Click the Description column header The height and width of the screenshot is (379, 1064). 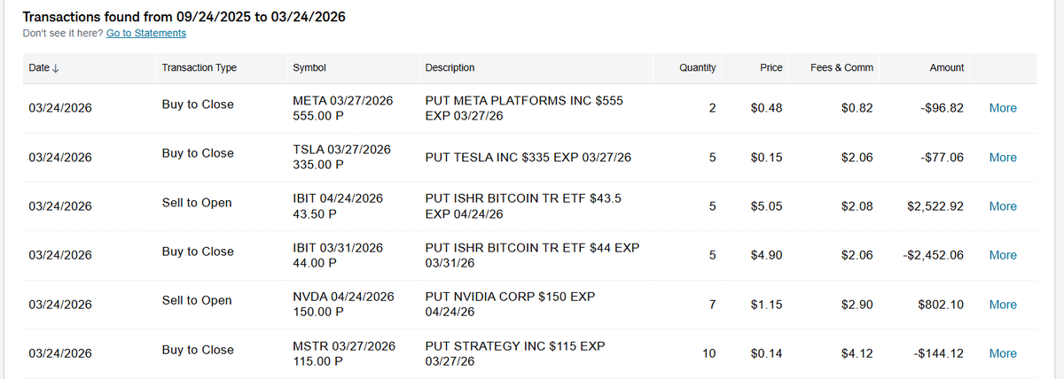(x=450, y=68)
